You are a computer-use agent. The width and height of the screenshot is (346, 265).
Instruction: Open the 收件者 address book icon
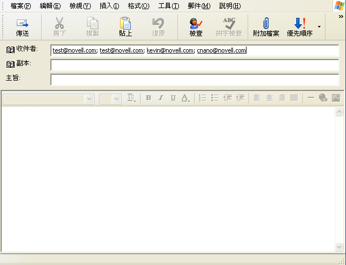click(x=10, y=49)
